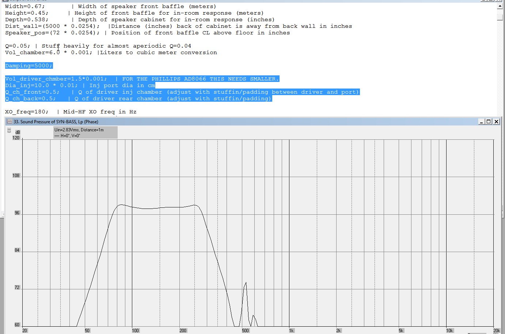The image size is (505, 334).
Task: Click the 120 value on the dB axis
Action: coord(16,138)
